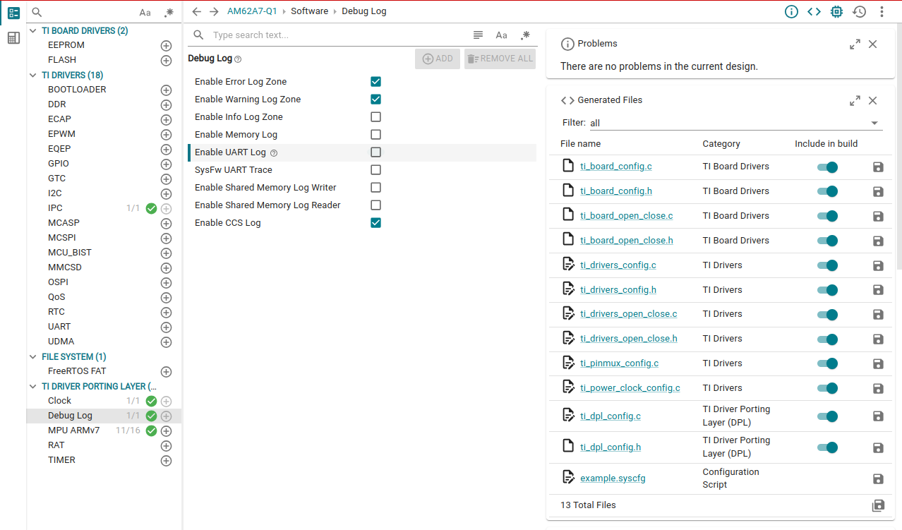Viewport: 902px width, 530px height.
Task: Enable the Info Log Zone checkbox
Action: (375, 117)
